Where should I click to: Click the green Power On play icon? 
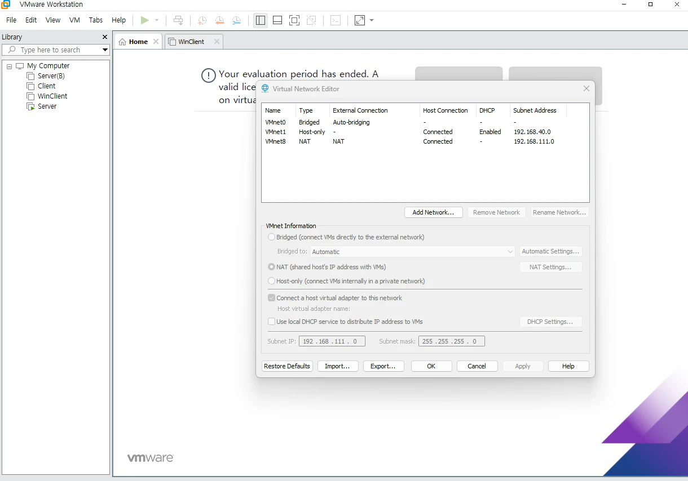coord(145,20)
